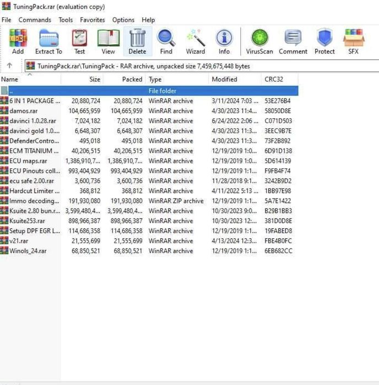
Task: Select 6 IN 1 PACKAGE archive
Action: [35, 101]
